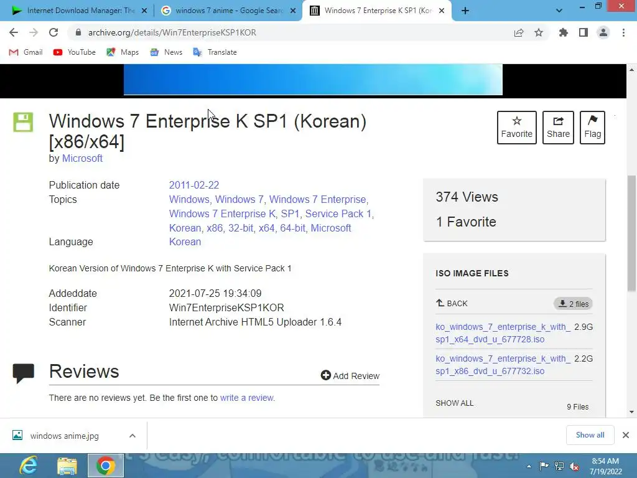Click the padlock site info icon
The image size is (637, 478).
78,32
